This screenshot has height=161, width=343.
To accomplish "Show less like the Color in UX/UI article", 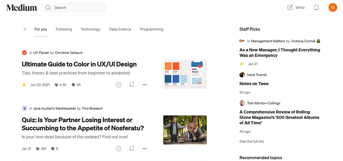I will click(119, 85).
